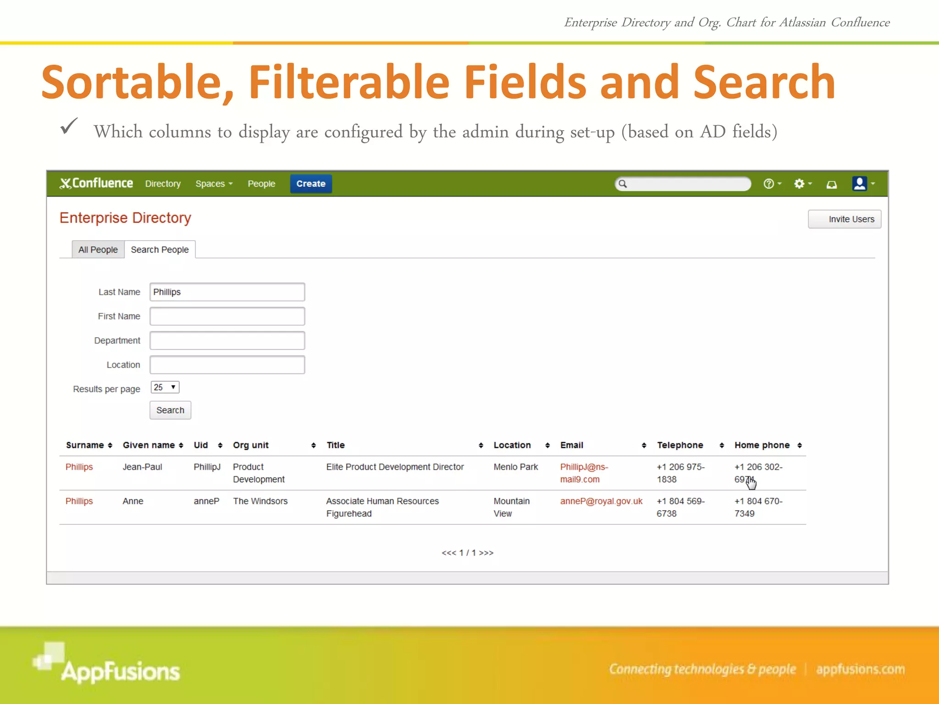939x704 pixels.
Task: Click the Enterprise Directory page heading
Action: pos(125,218)
